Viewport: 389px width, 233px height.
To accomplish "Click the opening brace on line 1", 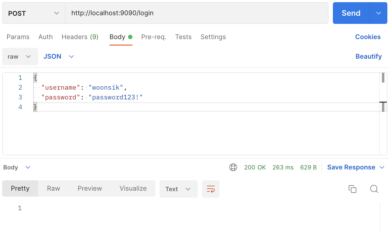I will pyautogui.click(x=35, y=78).
